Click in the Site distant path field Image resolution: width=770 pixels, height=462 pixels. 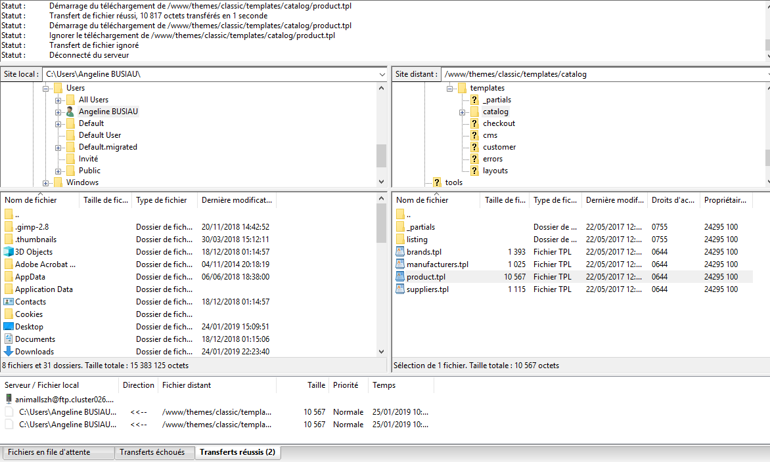[x=604, y=74]
